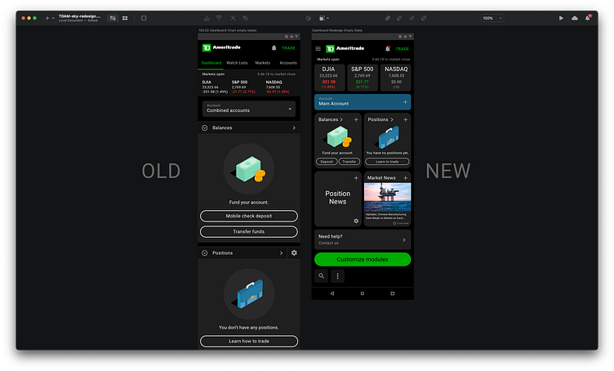
Task: Tap Android recent apps square
Action: [x=393, y=293]
